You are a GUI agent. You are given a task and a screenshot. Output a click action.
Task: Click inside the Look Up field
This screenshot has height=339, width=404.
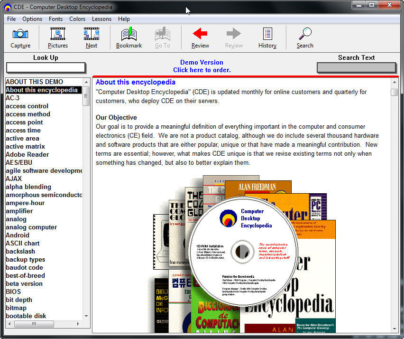46,67
